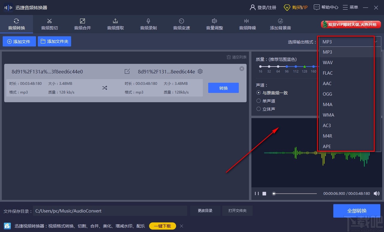
Task: Open the 音频剪切 audio cutting tool
Action: pos(49,24)
